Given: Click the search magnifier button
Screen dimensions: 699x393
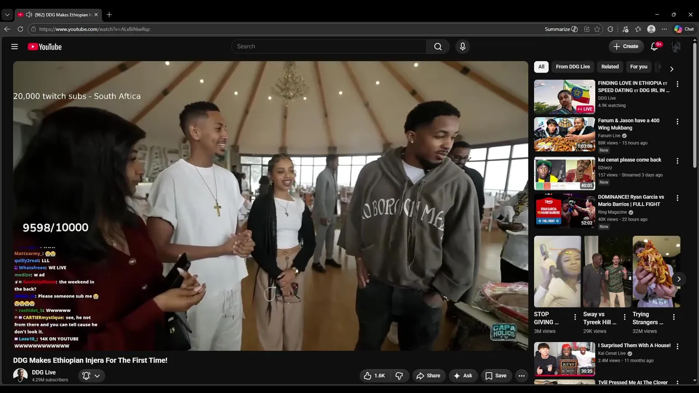Looking at the screenshot, I should (438, 46).
